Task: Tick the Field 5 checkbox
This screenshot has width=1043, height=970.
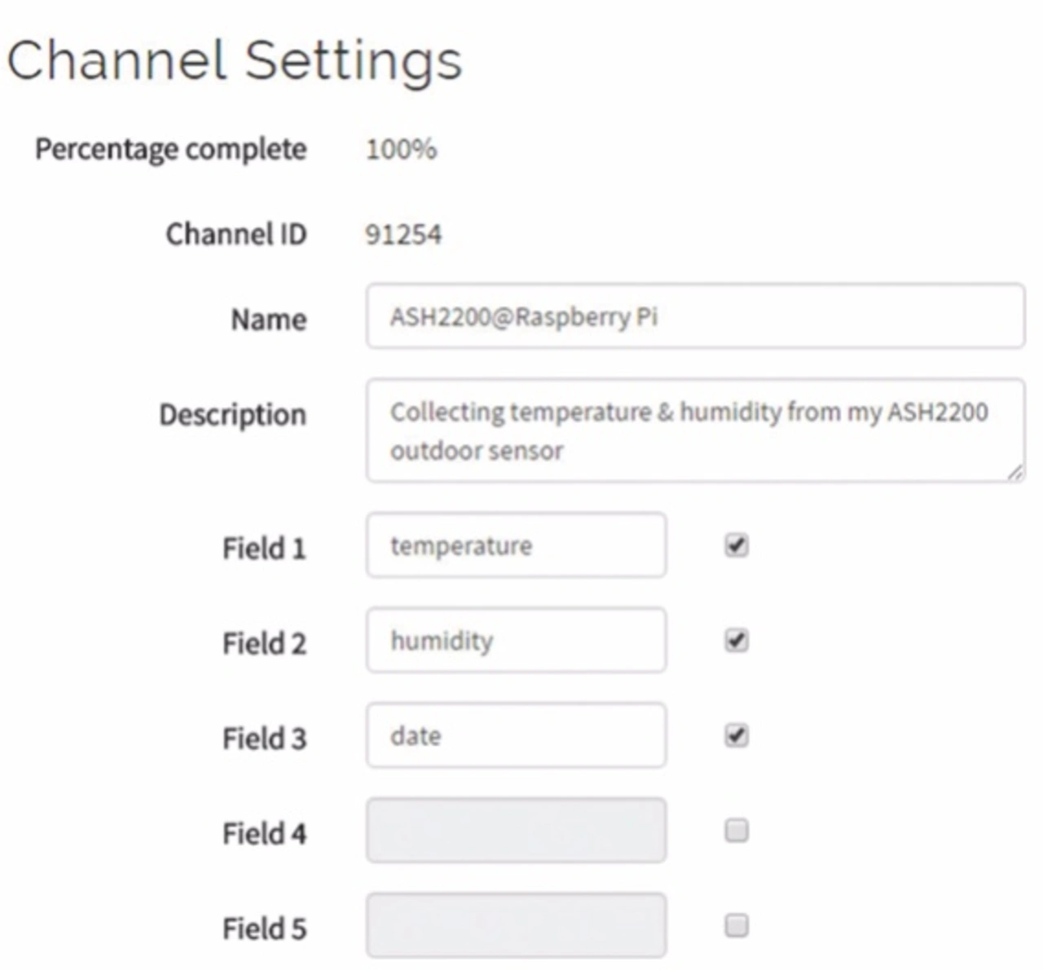Action: [x=737, y=926]
